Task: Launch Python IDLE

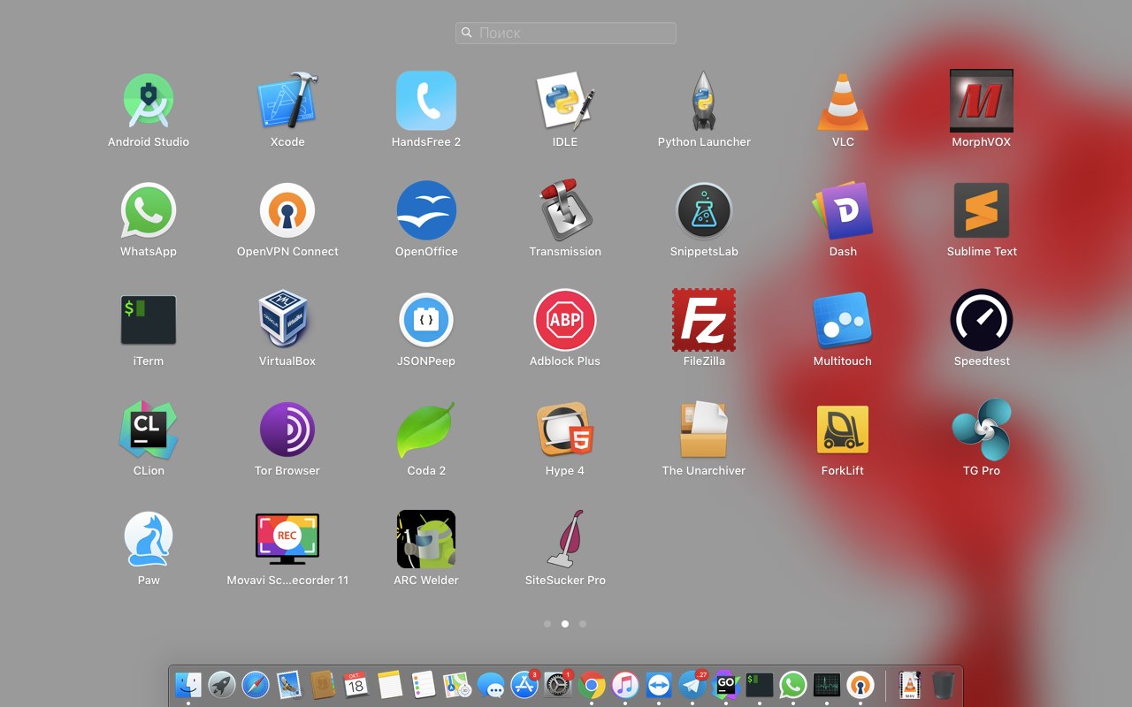Action: pyautogui.click(x=565, y=101)
